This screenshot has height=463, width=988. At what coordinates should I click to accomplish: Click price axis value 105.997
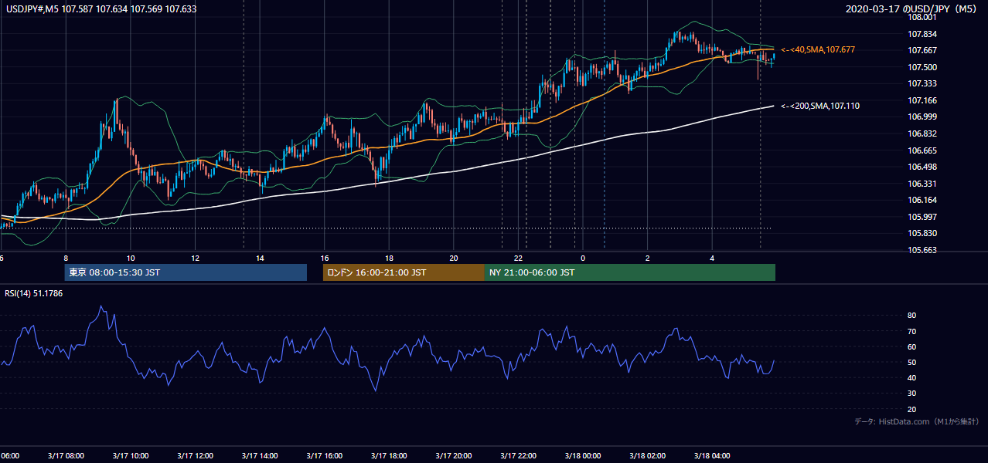click(x=922, y=217)
